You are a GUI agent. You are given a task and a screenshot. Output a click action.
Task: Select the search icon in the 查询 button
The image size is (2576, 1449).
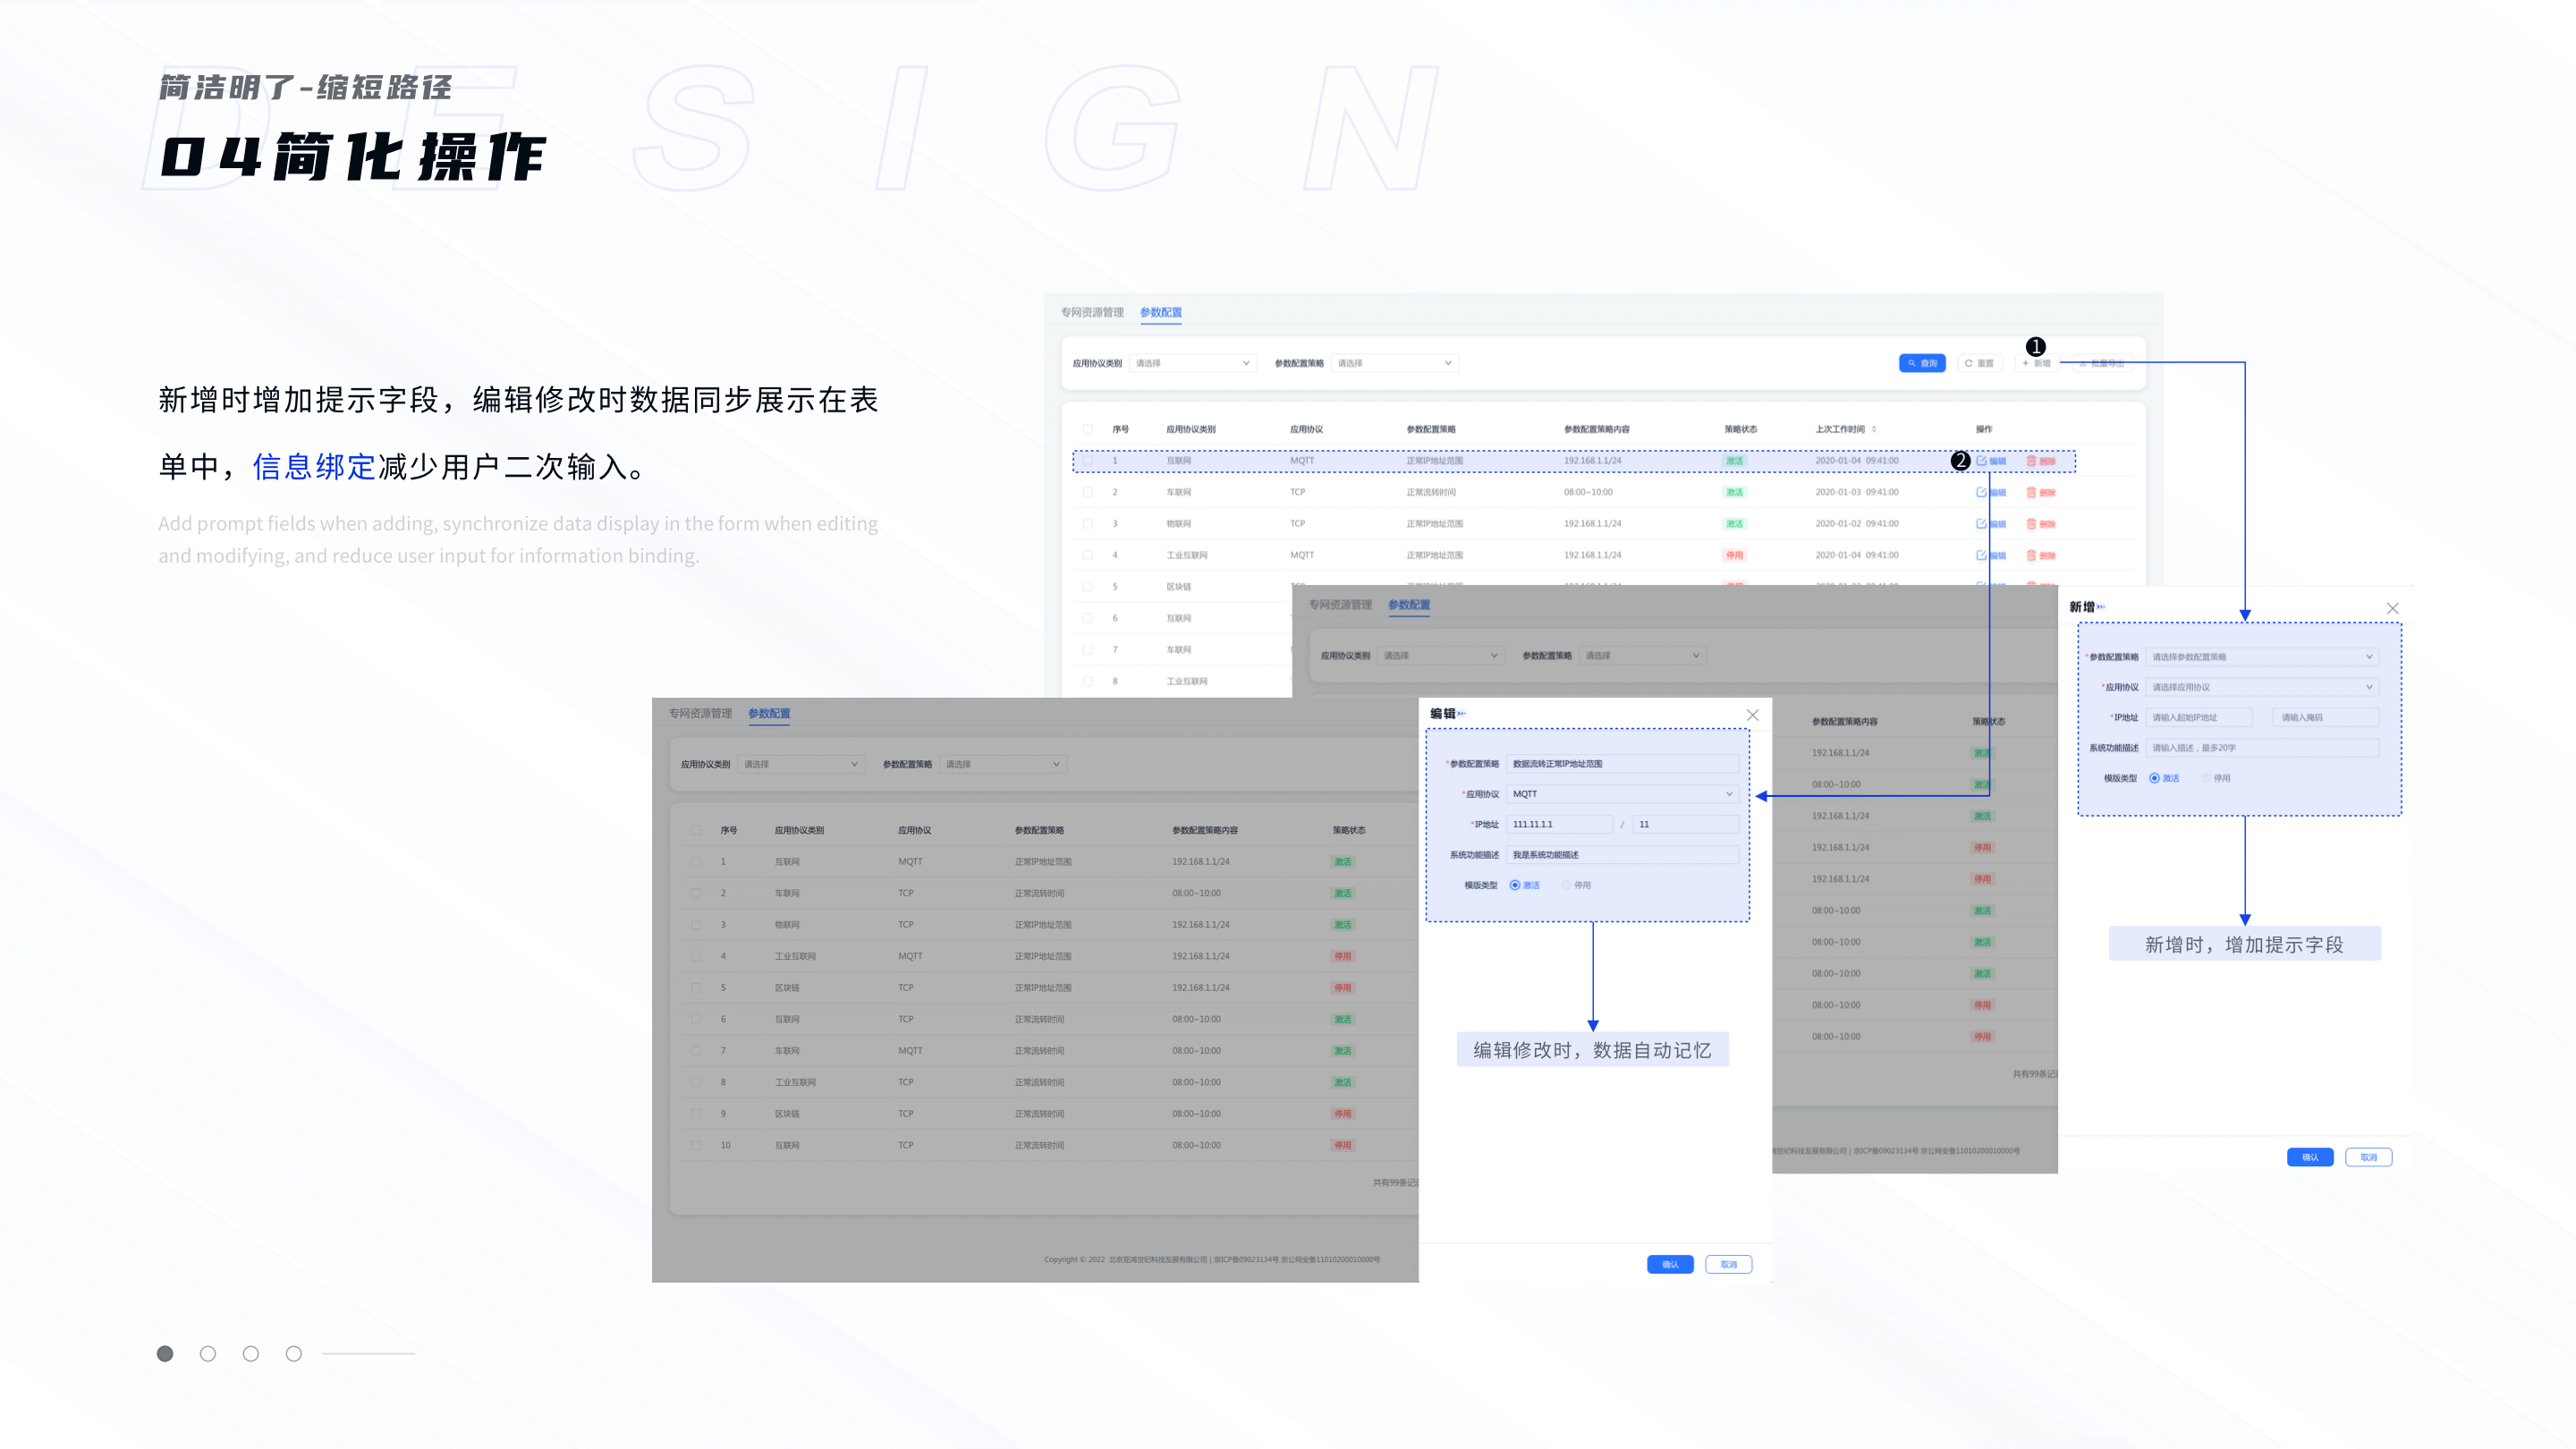pyautogui.click(x=1912, y=363)
